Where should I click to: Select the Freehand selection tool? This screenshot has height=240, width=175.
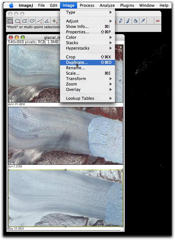pyautogui.click(x=32, y=21)
